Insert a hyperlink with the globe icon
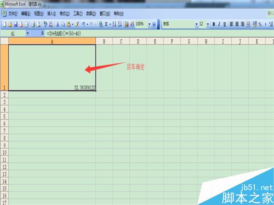The width and height of the screenshot is (274, 205). pyautogui.click(x=100, y=24)
